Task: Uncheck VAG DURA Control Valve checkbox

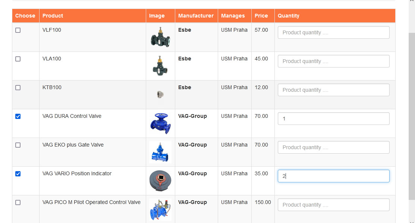Action: pyautogui.click(x=18, y=116)
